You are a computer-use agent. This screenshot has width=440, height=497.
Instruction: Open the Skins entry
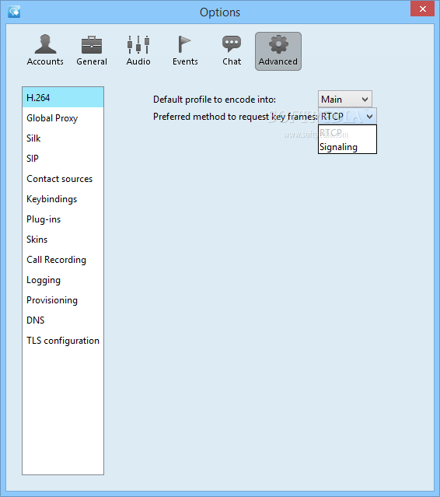63,240
